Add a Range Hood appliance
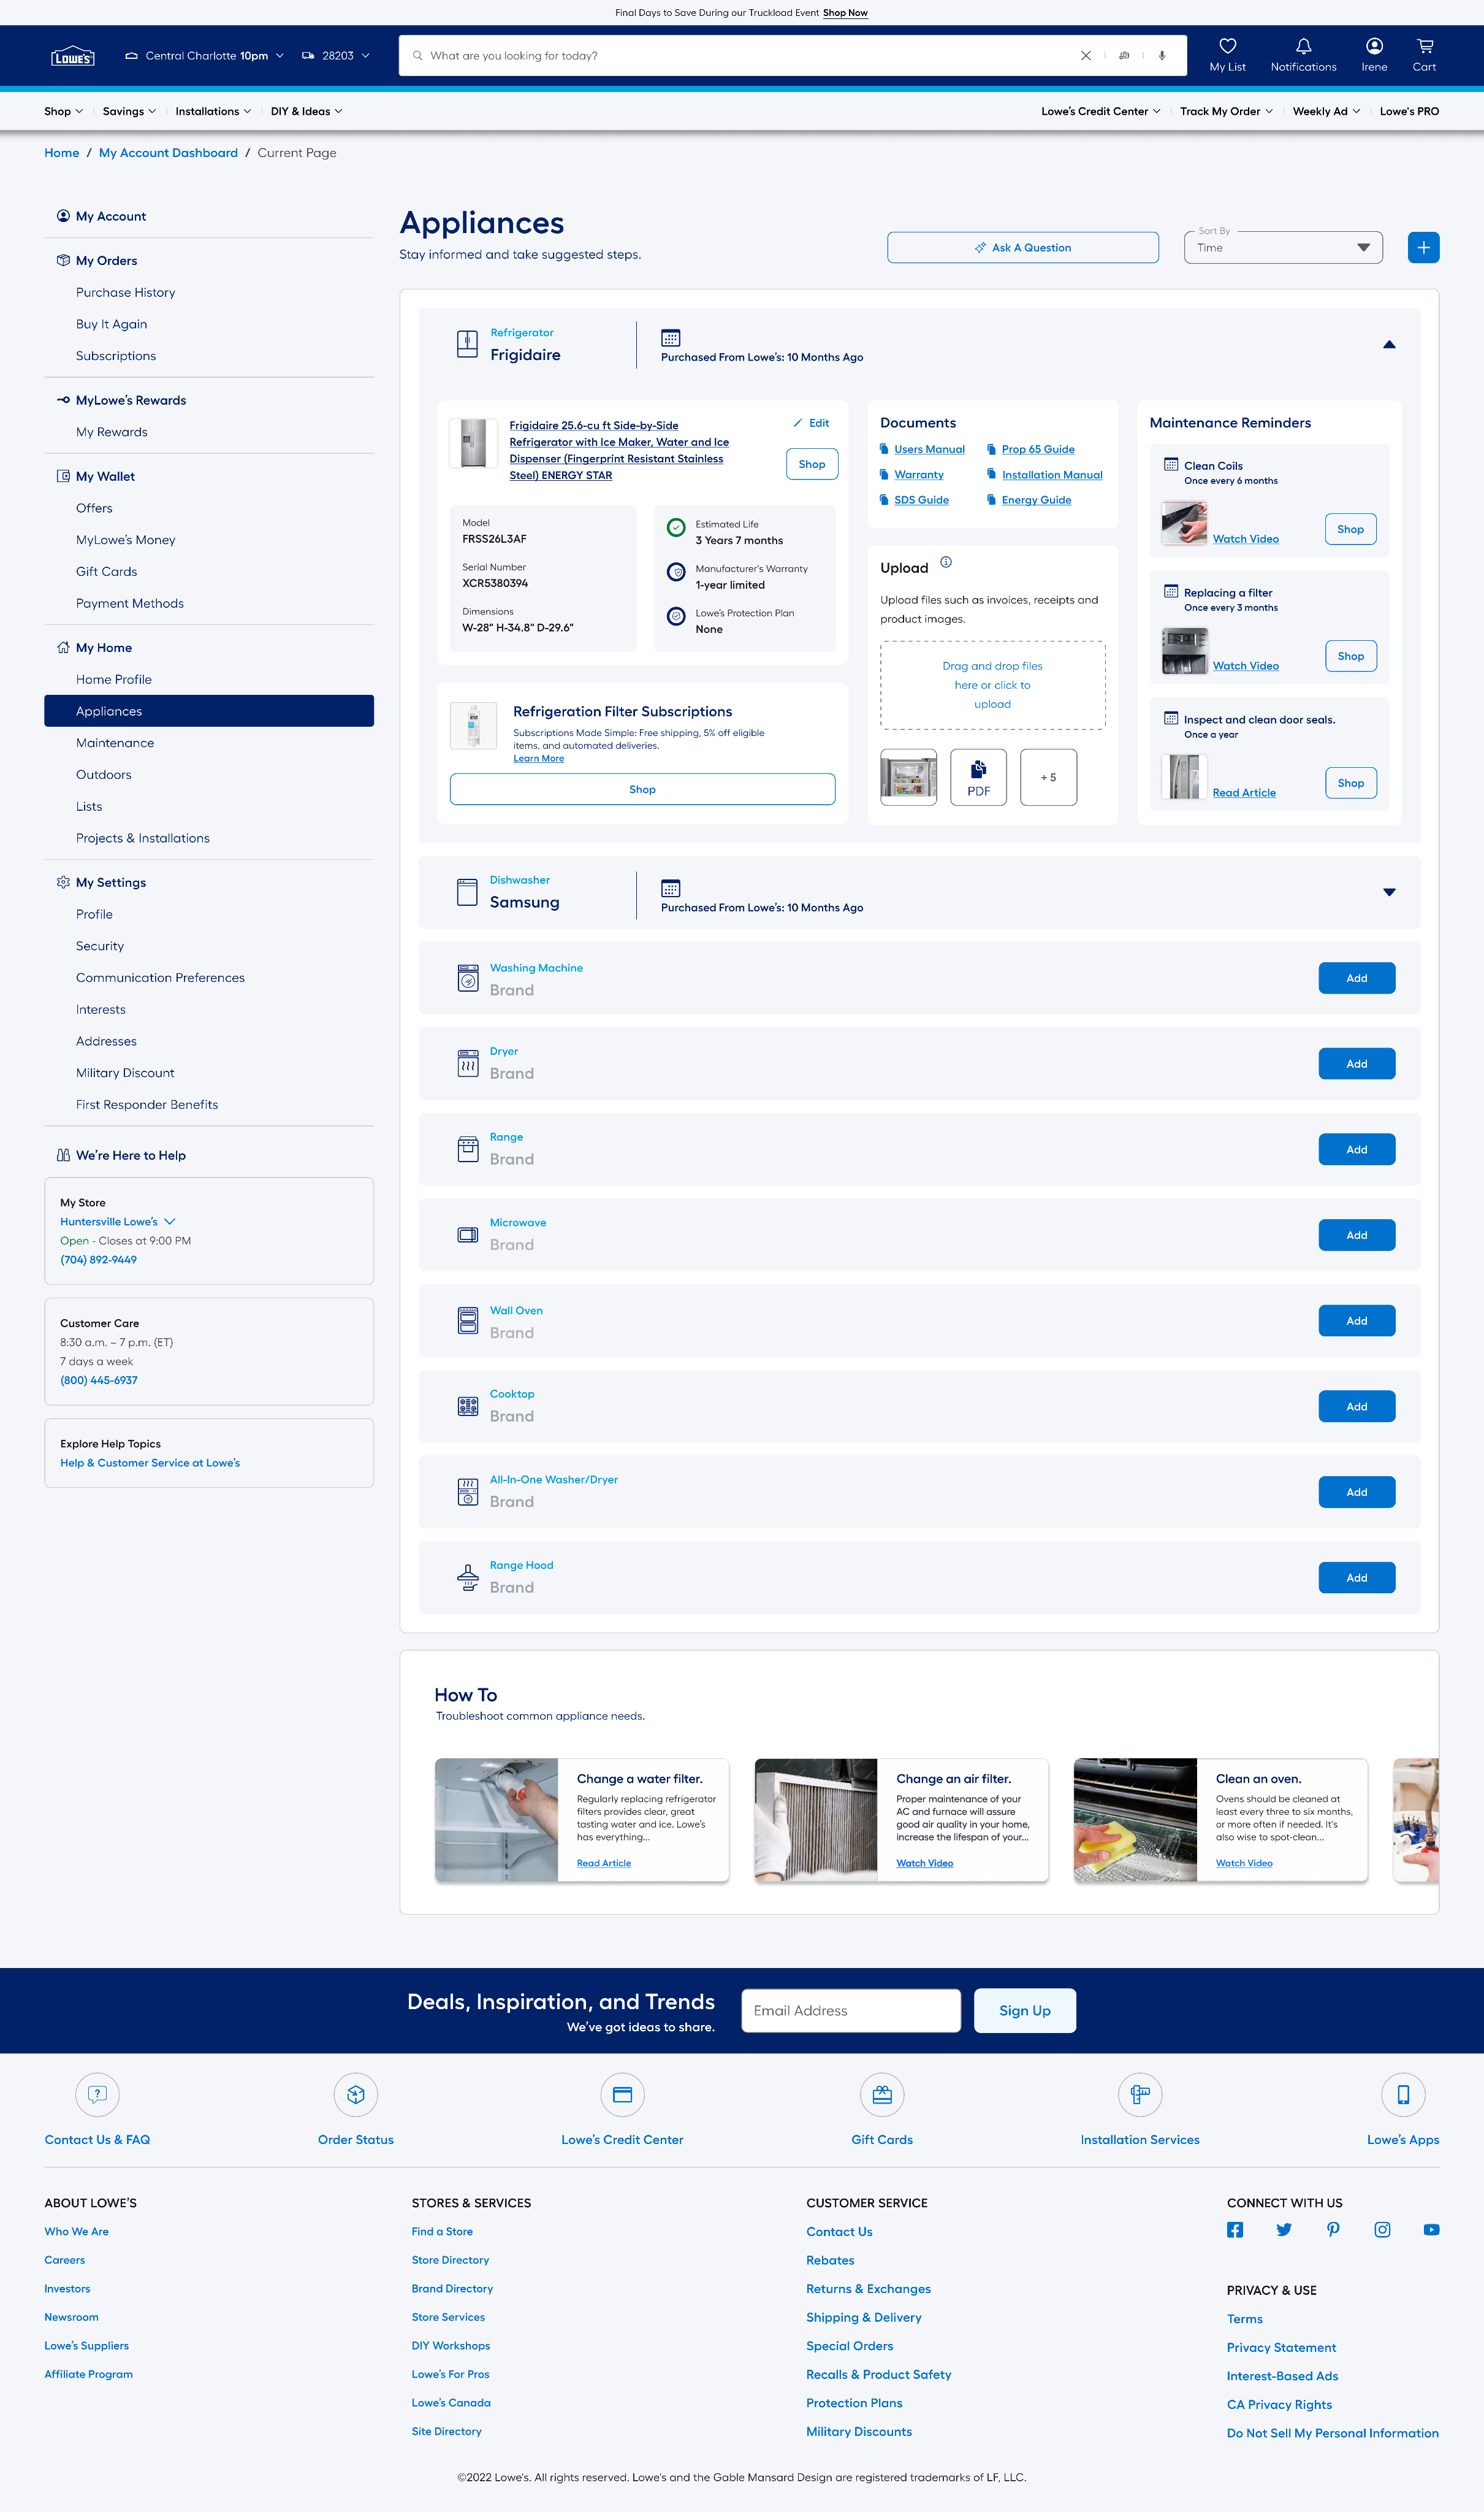1484x2512 pixels. click(1356, 1577)
